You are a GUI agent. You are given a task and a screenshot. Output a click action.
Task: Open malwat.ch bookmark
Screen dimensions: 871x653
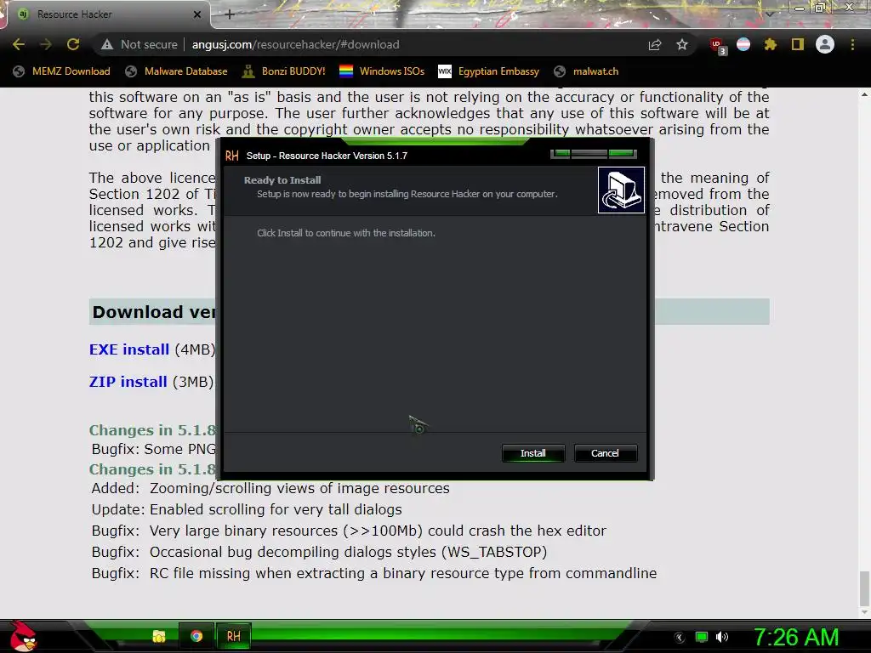tap(586, 71)
